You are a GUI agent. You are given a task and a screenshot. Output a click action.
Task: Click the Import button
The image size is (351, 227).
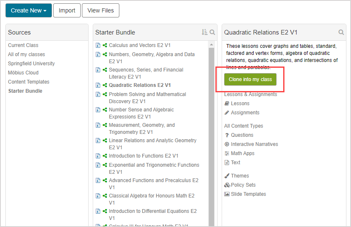click(67, 10)
